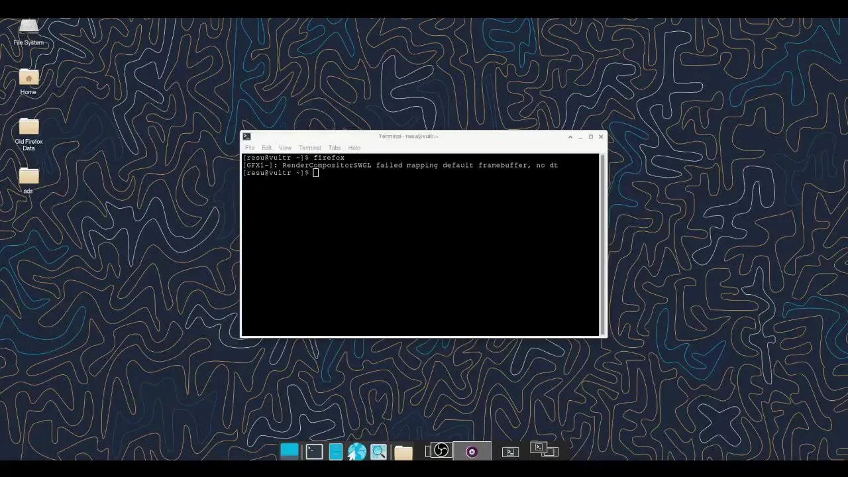848x477 pixels.
Task: Open the blue file cabinet launcher
Action: tap(335, 452)
